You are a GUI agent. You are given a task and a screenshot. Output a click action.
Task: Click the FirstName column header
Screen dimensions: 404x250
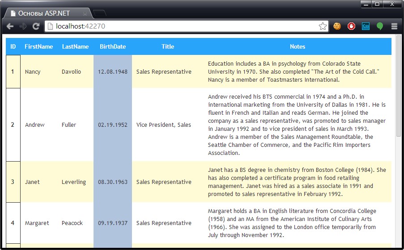point(38,46)
